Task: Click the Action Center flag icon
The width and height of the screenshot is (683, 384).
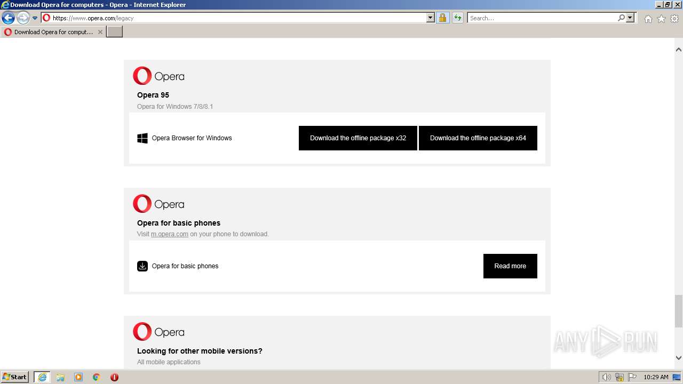Action: [632, 377]
